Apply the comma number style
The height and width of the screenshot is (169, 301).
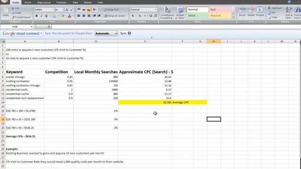pos(145,16)
